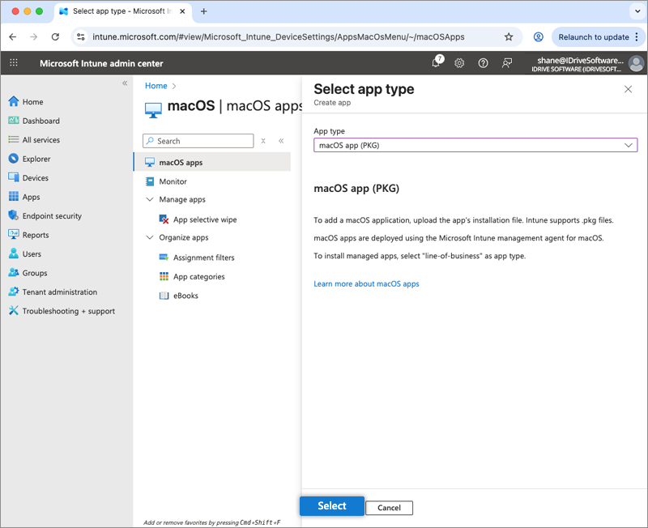Open the App type dropdown
The height and width of the screenshot is (528, 648).
click(475, 145)
